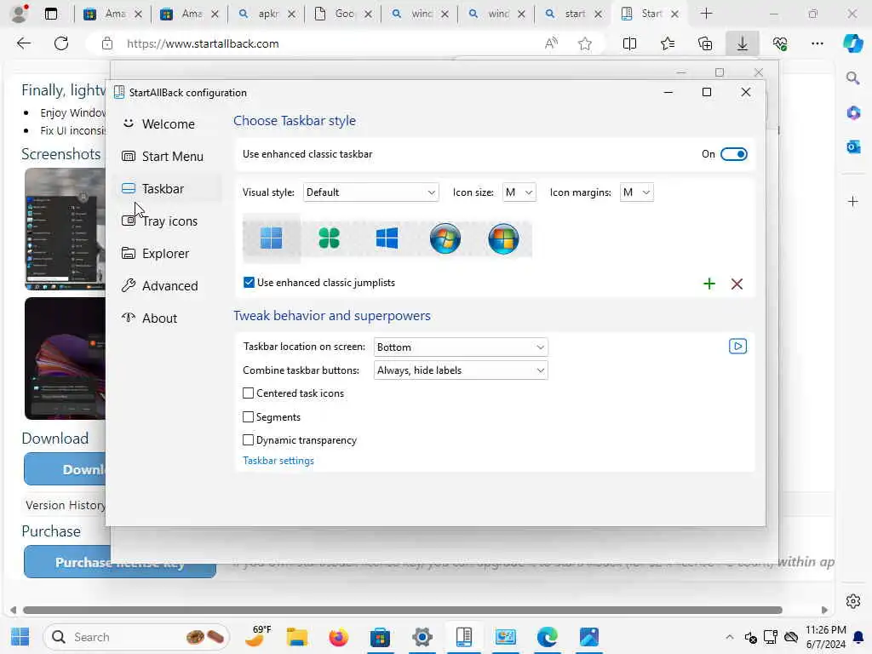Play the taskbar demo video icon

737,347
